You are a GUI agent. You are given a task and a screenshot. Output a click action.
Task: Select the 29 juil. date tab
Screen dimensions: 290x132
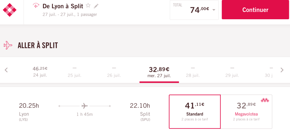tap(232, 72)
